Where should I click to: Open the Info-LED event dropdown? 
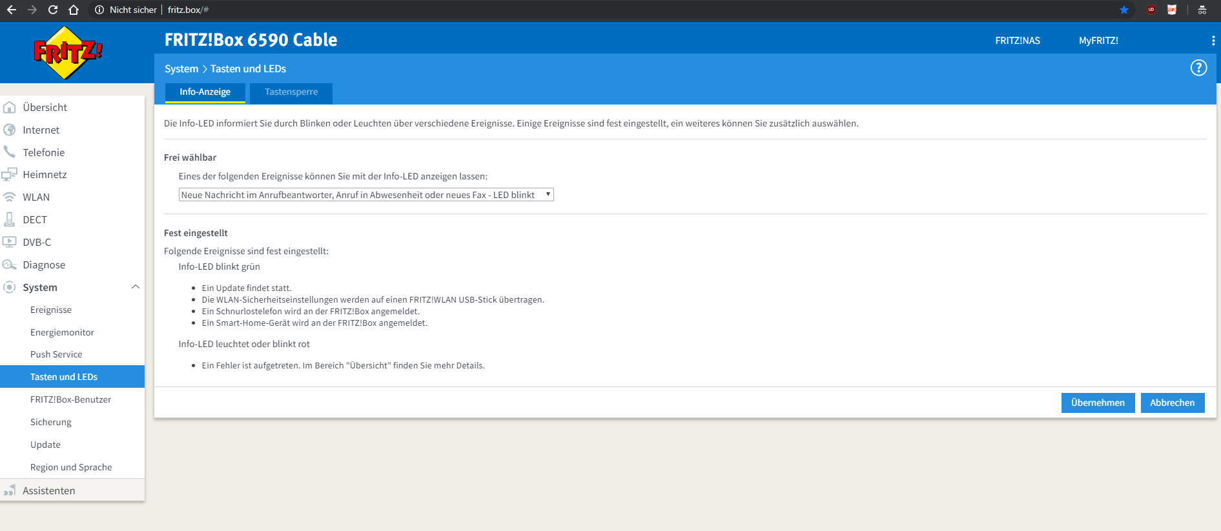click(366, 195)
